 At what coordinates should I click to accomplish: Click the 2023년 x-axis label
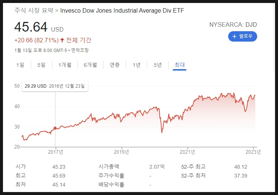pos(253,152)
